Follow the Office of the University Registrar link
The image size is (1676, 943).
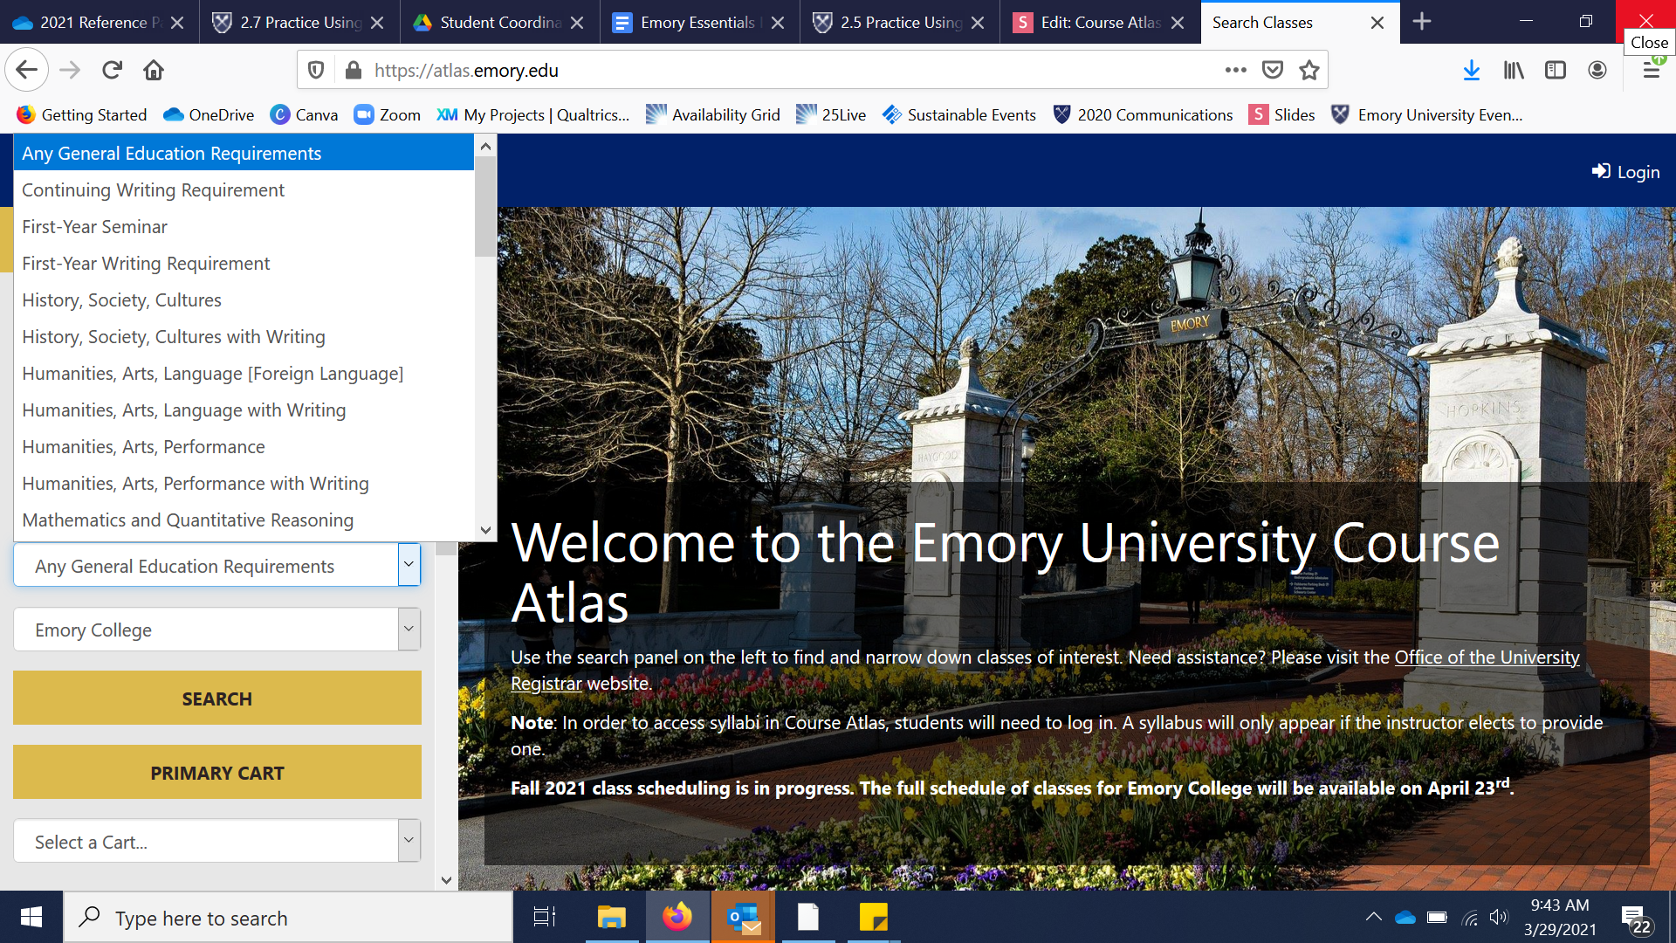pos(1486,657)
